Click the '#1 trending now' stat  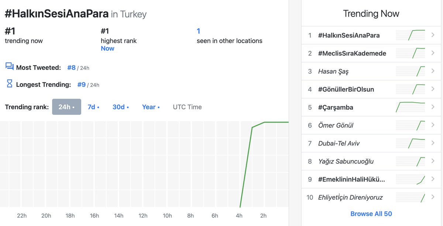pos(24,36)
